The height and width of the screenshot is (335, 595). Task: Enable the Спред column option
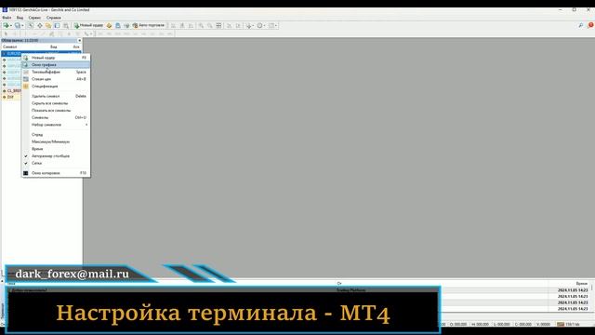[56, 134]
